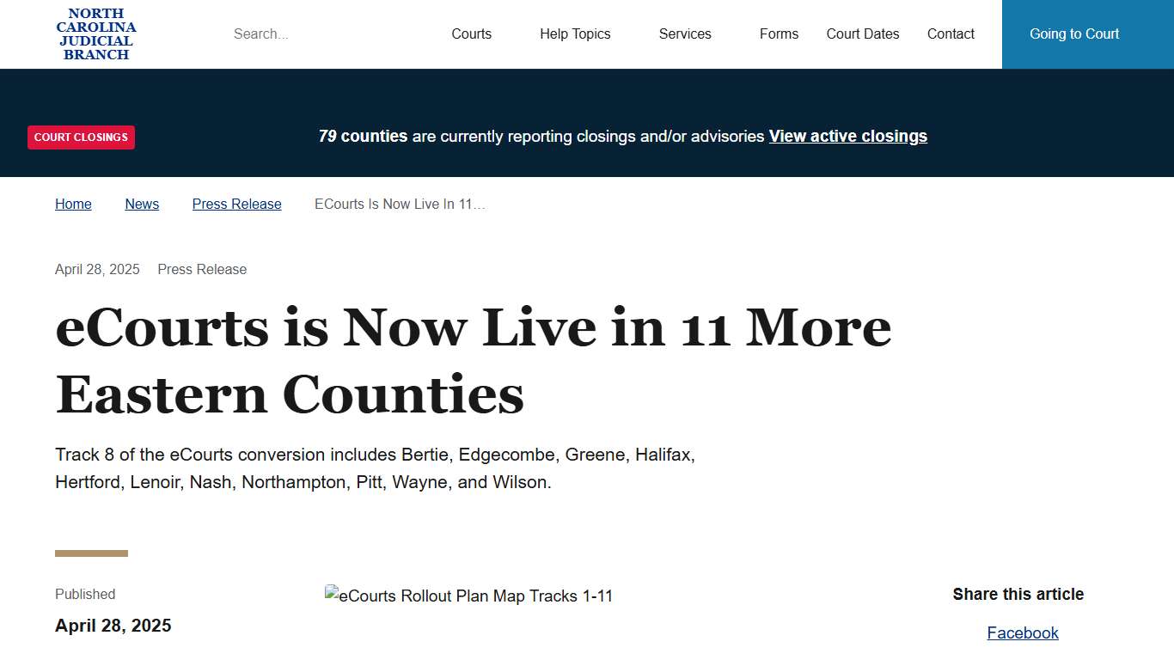Share this article on Facebook
1174x660 pixels.
[x=1023, y=632]
